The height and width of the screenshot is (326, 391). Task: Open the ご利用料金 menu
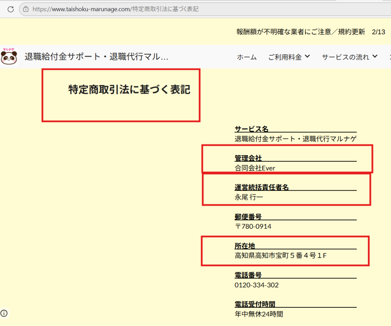285,57
